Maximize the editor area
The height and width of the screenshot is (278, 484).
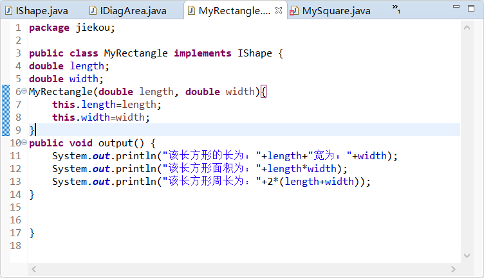[471, 8]
